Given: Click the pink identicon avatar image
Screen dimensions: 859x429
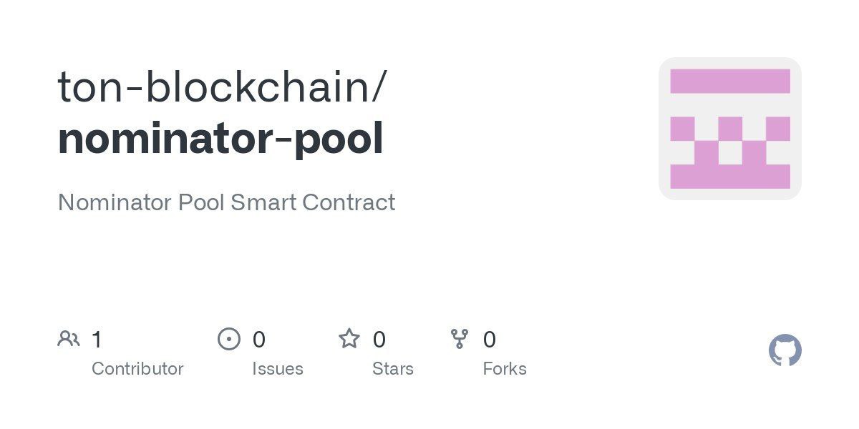Looking at the screenshot, I should (x=730, y=129).
